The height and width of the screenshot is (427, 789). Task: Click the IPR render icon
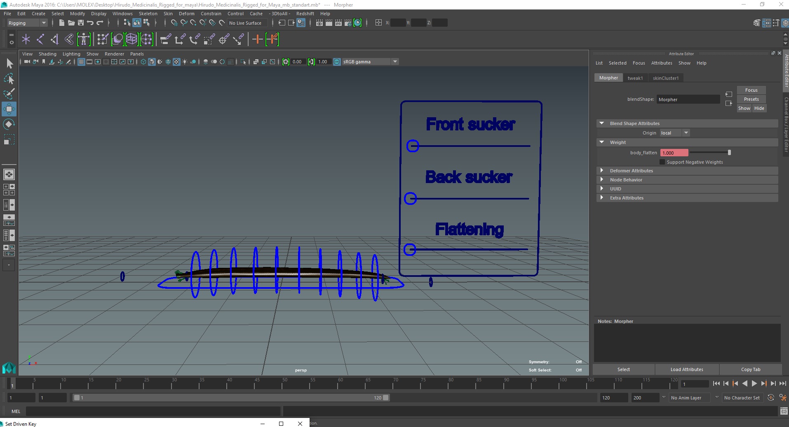click(x=338, y=23)
